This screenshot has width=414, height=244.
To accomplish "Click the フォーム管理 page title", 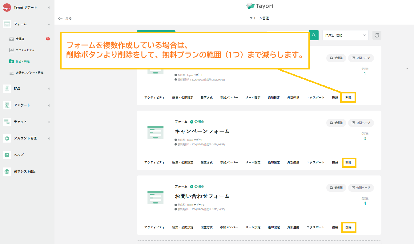I will pos(259,18).
